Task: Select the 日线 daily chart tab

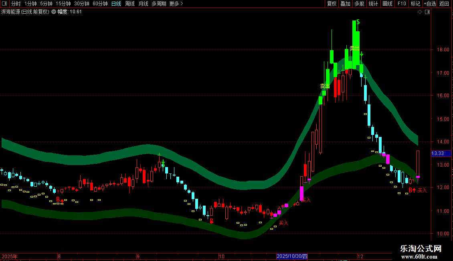Action: 116,4
